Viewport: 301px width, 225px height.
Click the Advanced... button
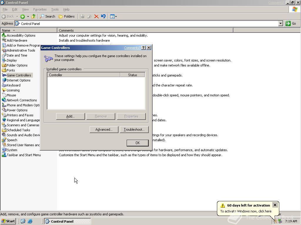tap(104, 129)
